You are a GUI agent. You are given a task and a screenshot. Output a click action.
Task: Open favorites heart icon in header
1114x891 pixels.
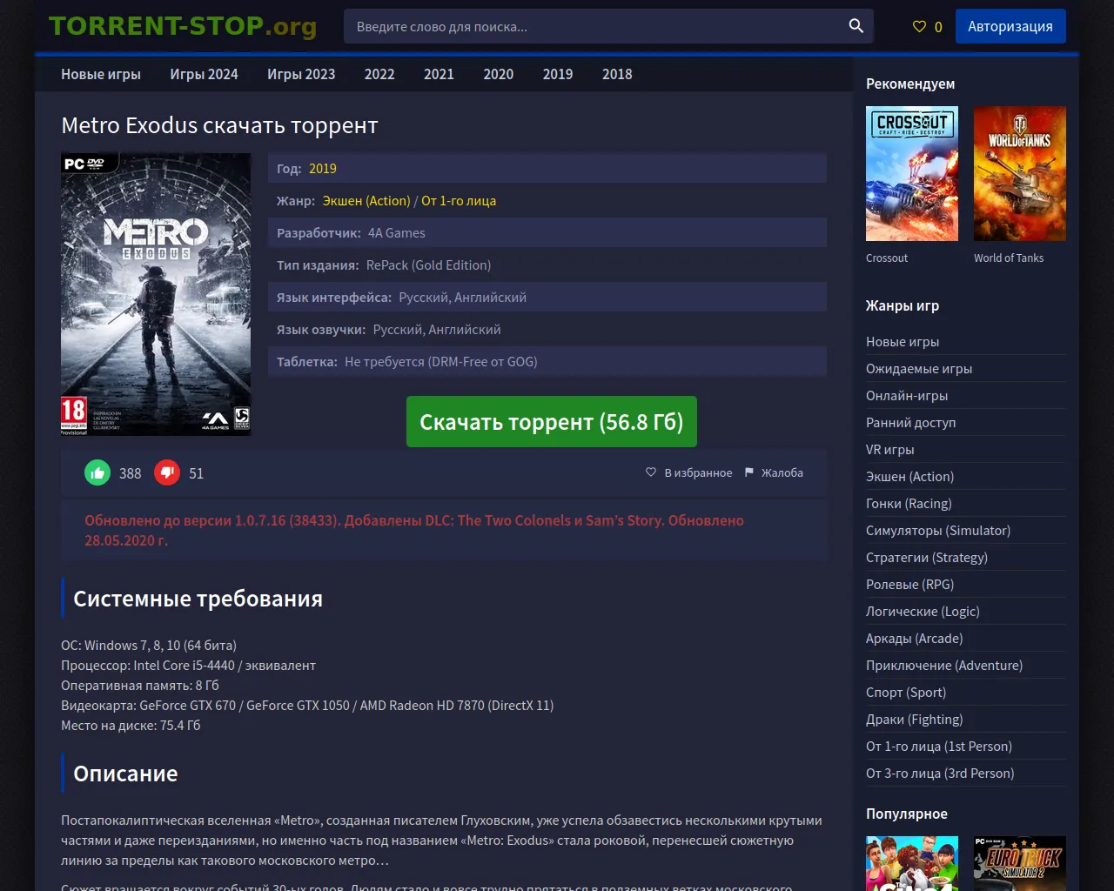point(919,27)
